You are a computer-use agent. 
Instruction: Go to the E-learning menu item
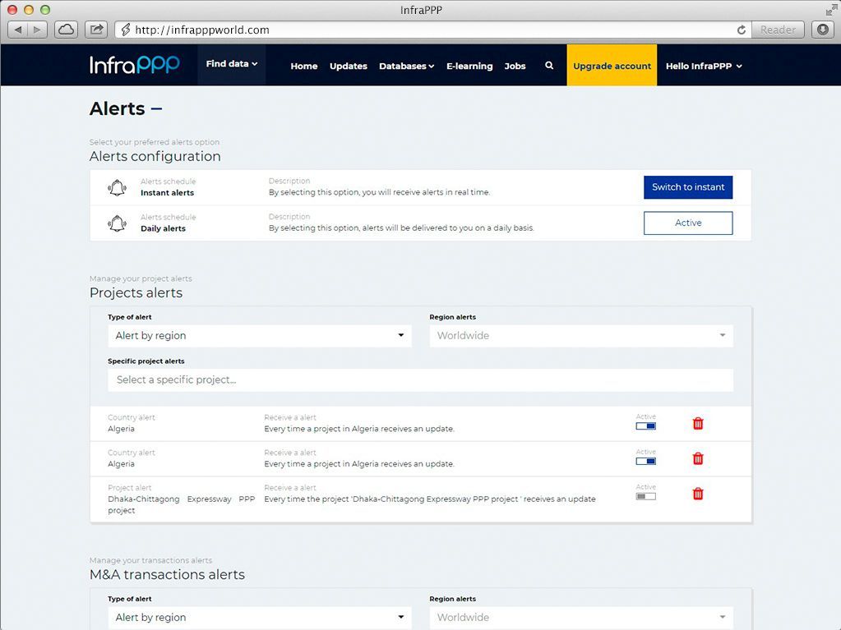click(x=469, y=66)
